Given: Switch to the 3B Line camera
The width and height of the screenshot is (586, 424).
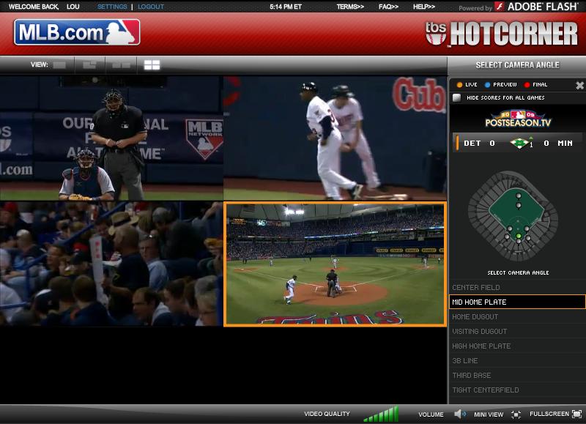Looking at the screenshot, I should coord(517,360).
